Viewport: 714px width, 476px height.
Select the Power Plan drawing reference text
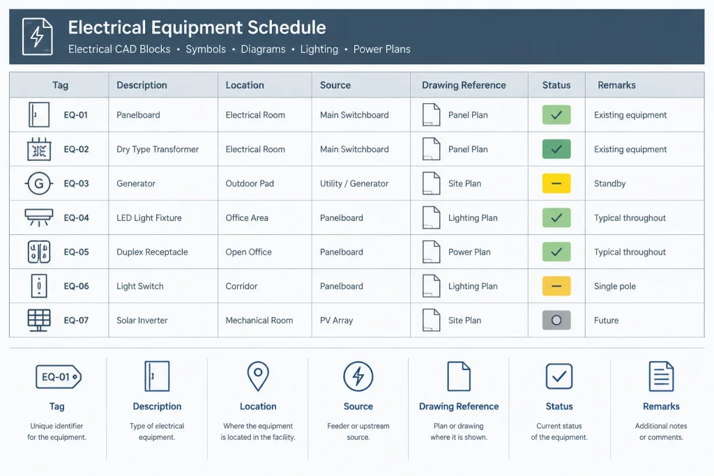pos(469,252)
